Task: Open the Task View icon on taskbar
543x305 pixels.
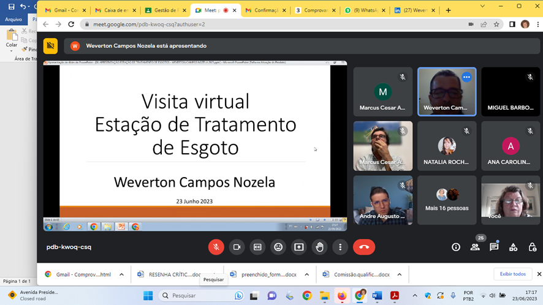Action: [254, 296]
